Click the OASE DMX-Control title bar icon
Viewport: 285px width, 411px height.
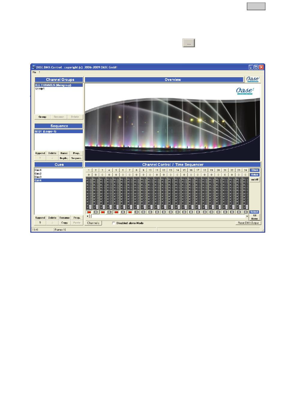[34, 67]
